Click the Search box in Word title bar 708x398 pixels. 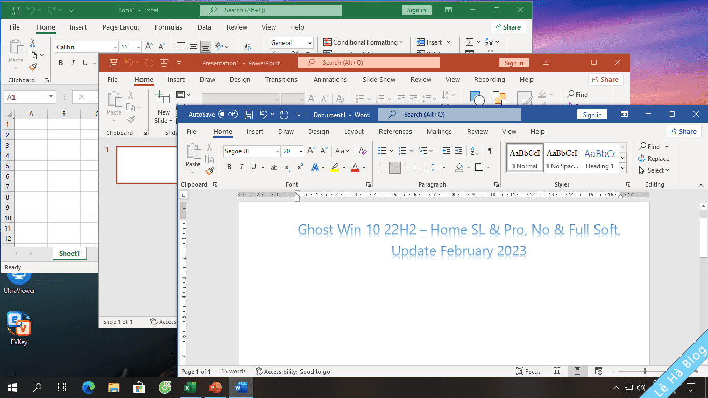coord(449,115)
